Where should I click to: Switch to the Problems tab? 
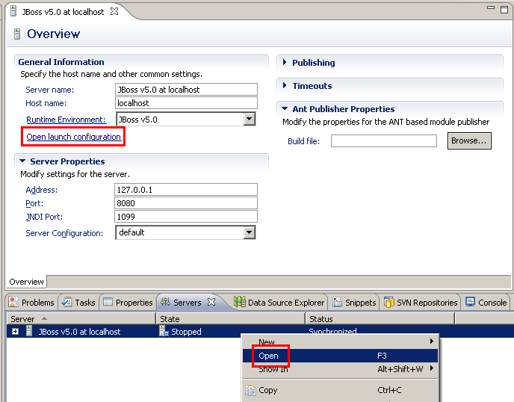31,303
